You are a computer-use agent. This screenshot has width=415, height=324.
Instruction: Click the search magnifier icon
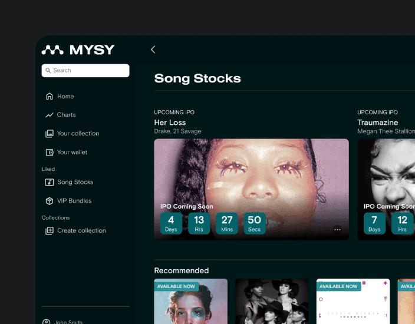pos(48,71)
